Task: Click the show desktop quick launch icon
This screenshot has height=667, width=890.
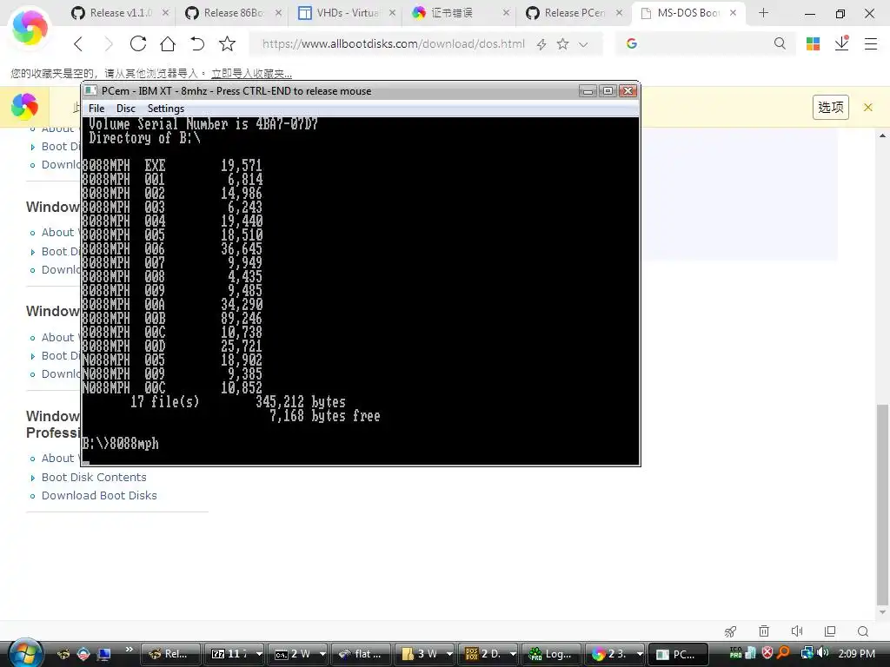Action: (104, 654)
